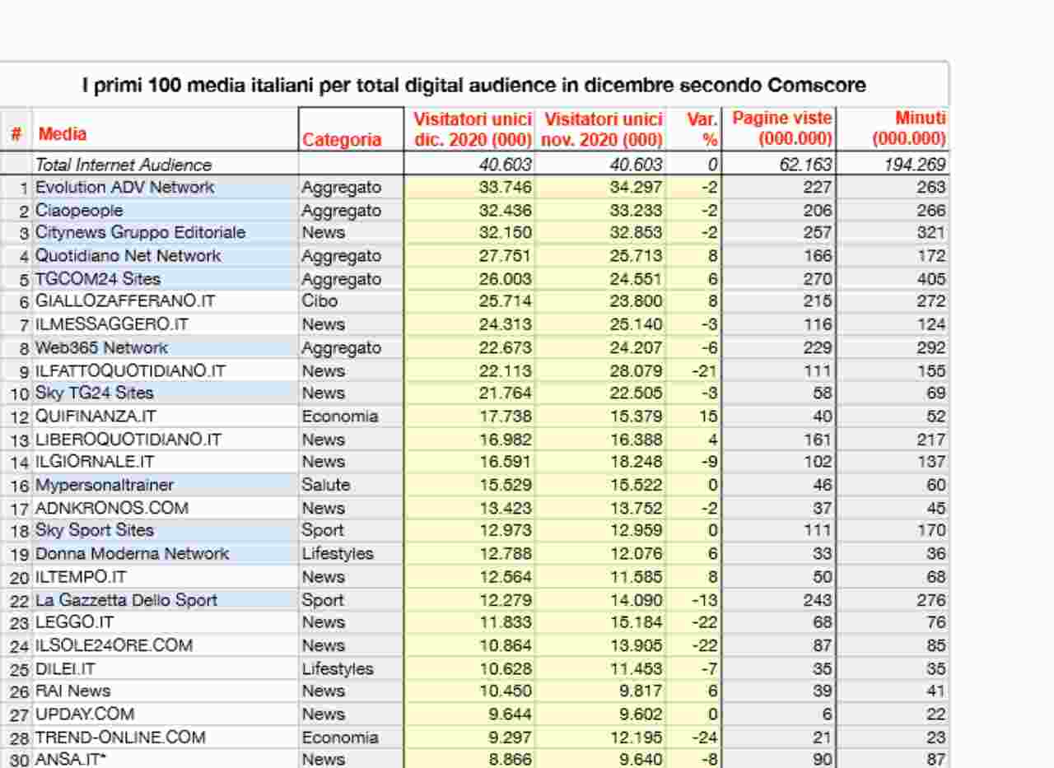This screenshot has height=768, width=1054.
Task: Click the 33.233 November visitors value
Action: [637, 210]
